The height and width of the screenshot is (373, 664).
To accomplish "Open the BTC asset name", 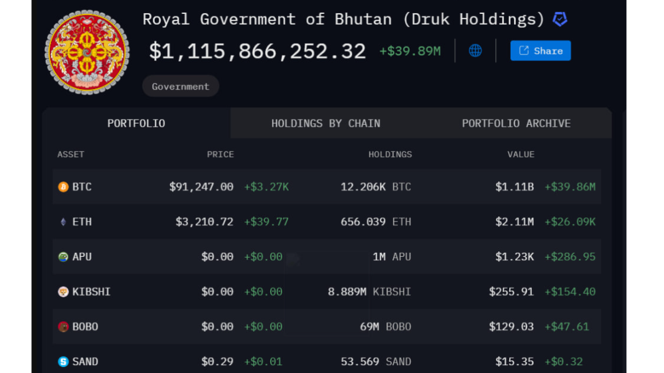I will pyautogui.click(x=82, y=186).
